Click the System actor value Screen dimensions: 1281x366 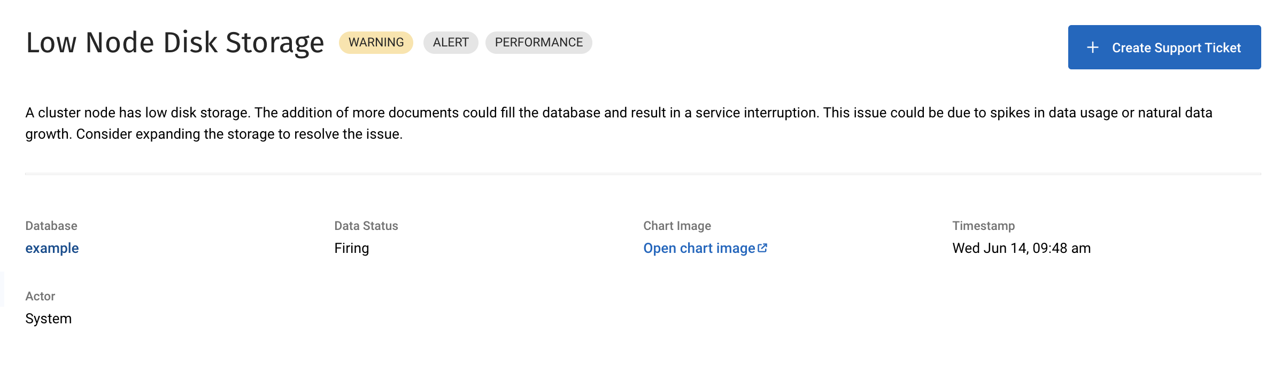pos(48,319)
